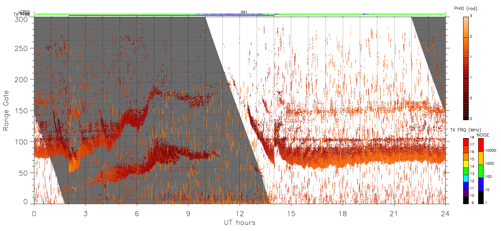Click x-axis tick label '15'
This screenshot has height=231, width=501.
[291, 213]
